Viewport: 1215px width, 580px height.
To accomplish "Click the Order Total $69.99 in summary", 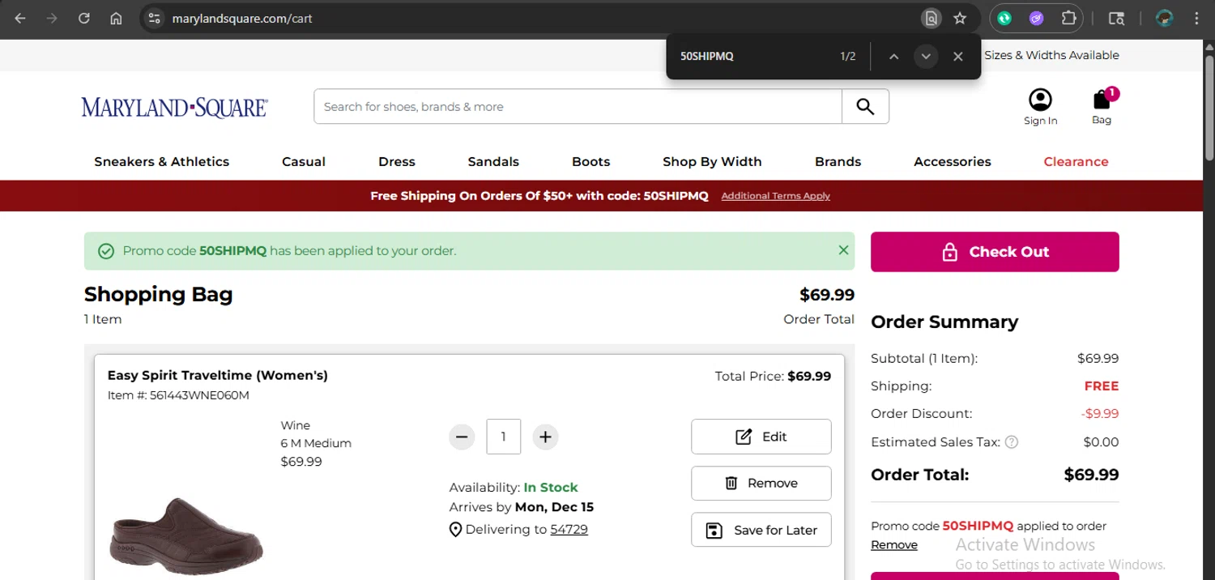I will [1091, 475].
